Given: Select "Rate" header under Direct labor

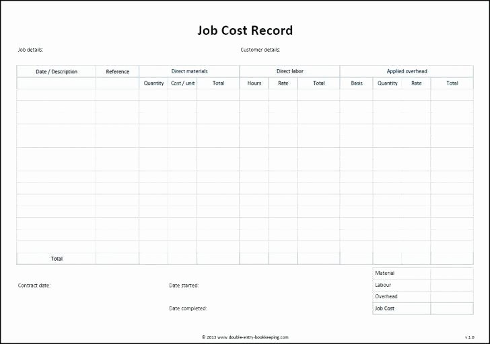Looking at the screenshot, I should coord(283,83).
